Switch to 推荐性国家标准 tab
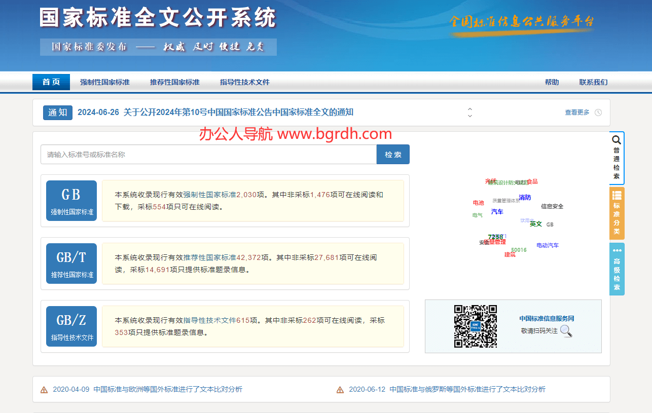Image resolution: width=652 pixels, height=413 pixels. (x=174, y=82)
